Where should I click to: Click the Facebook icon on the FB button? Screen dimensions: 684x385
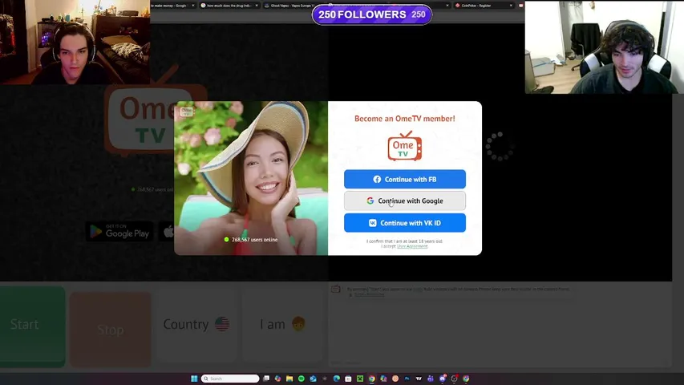tap(377, 180)
